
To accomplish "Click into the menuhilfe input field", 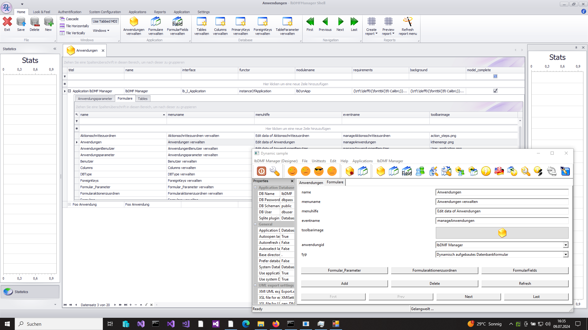I will 502,211.
